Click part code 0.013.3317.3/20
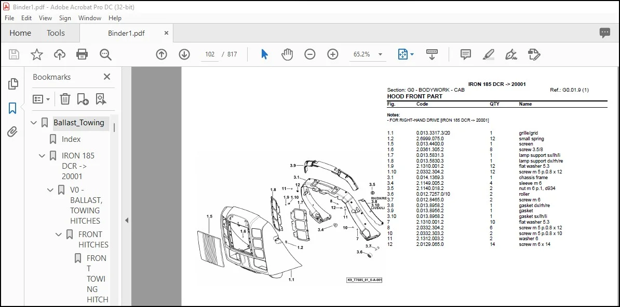 [433, 133]
